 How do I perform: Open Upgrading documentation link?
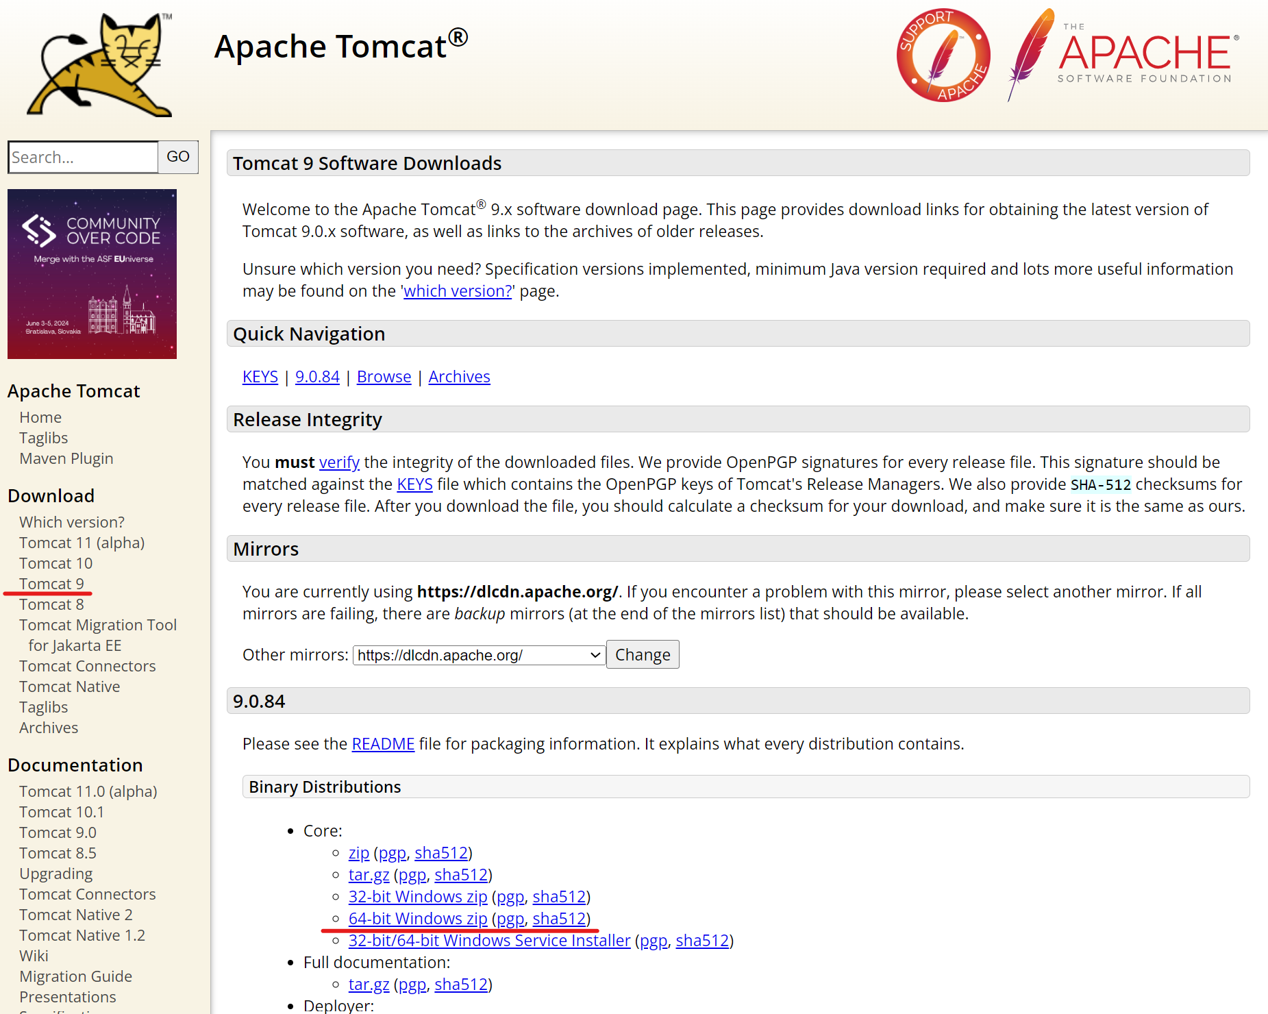pyautogui.click(x=56, y=874)
